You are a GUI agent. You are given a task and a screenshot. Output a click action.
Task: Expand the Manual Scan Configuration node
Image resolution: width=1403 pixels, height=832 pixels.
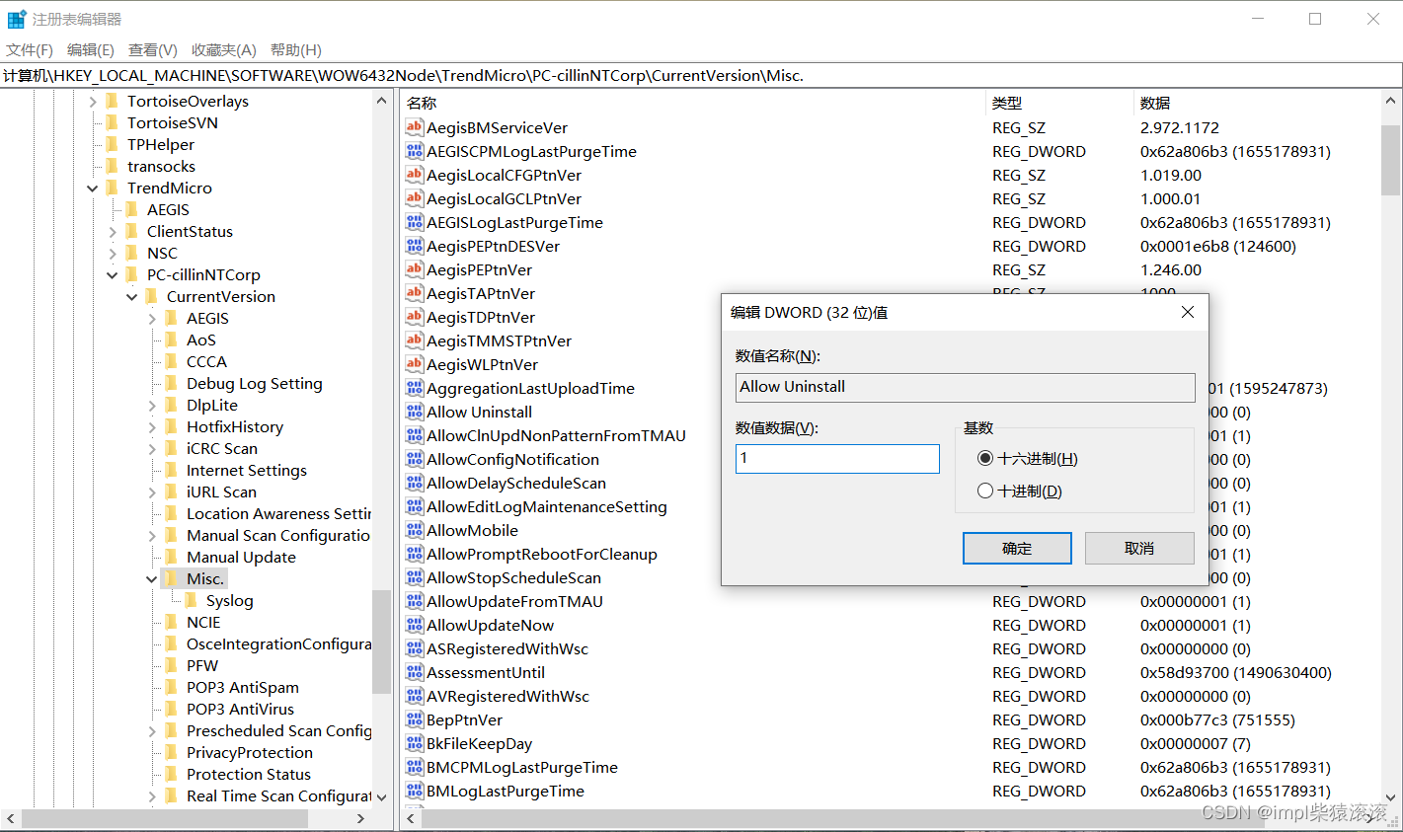tap(152, 535)
